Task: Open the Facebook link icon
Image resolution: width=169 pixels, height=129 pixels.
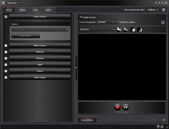Action: coord(158,127)
